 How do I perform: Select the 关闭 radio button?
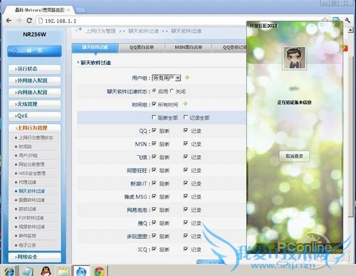172,91
